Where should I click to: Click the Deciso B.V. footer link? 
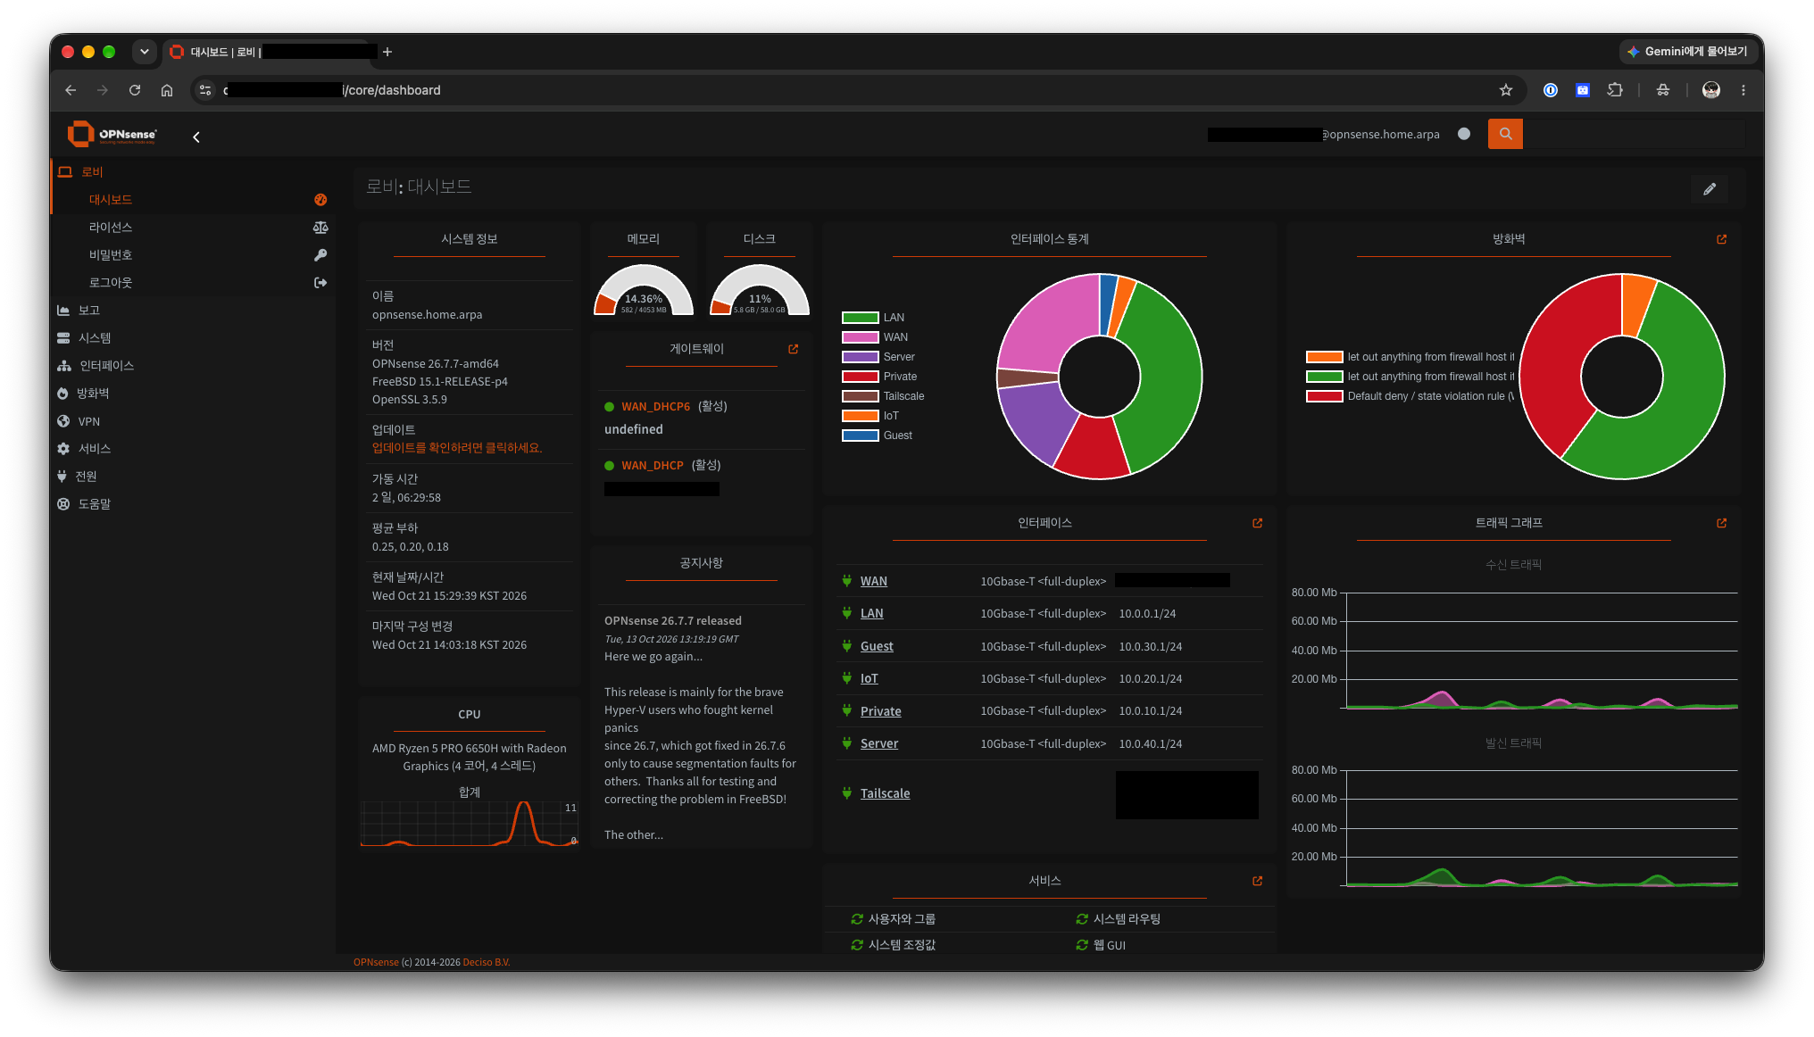click(x=487, y=962)
